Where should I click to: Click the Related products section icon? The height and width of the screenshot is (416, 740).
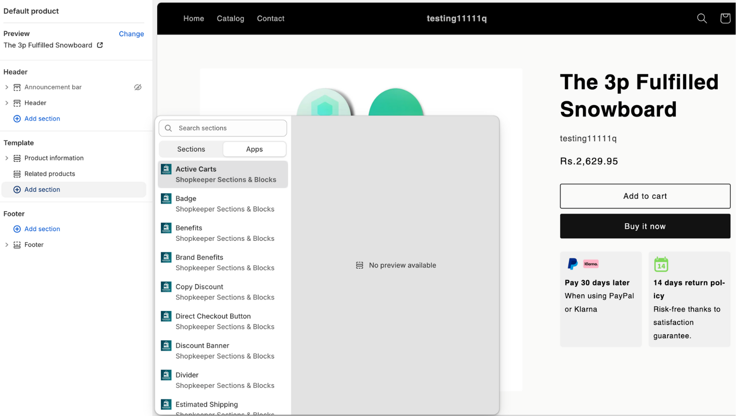[x=17, y=174]
